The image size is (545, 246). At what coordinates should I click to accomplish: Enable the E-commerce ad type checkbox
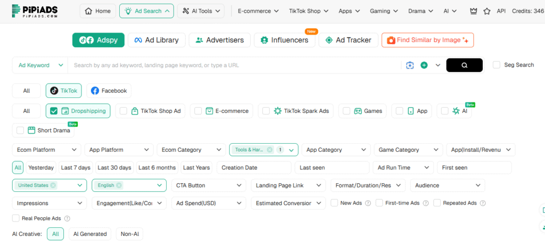pyautogui.click(x=198, y=111)
